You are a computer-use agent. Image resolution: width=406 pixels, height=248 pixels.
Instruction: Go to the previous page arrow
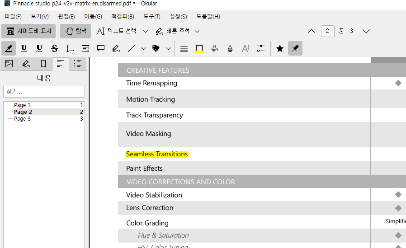tap(312, 31)
